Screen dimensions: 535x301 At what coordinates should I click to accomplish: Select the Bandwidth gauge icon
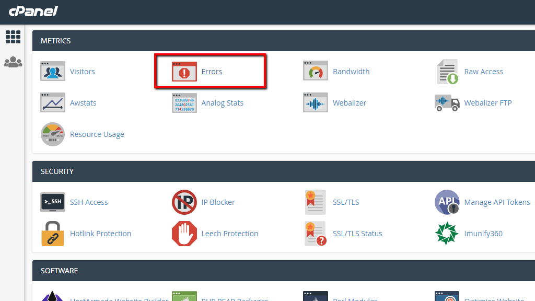(316, 71)
